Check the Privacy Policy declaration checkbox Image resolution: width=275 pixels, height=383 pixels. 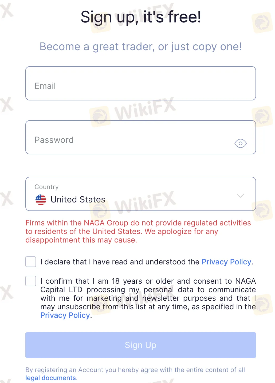[x=31, y=262]
